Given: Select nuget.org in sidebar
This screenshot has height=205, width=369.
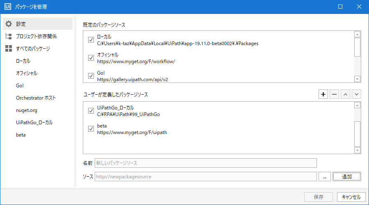Looking at the screenshot, I should (27, 110).
